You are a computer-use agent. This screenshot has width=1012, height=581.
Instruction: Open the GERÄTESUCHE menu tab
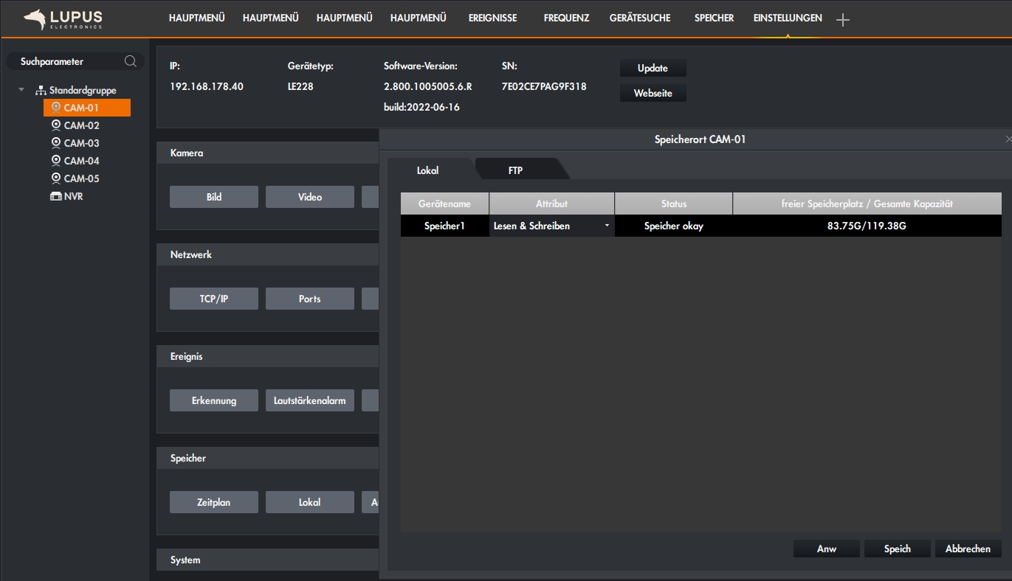click(640, 18)
